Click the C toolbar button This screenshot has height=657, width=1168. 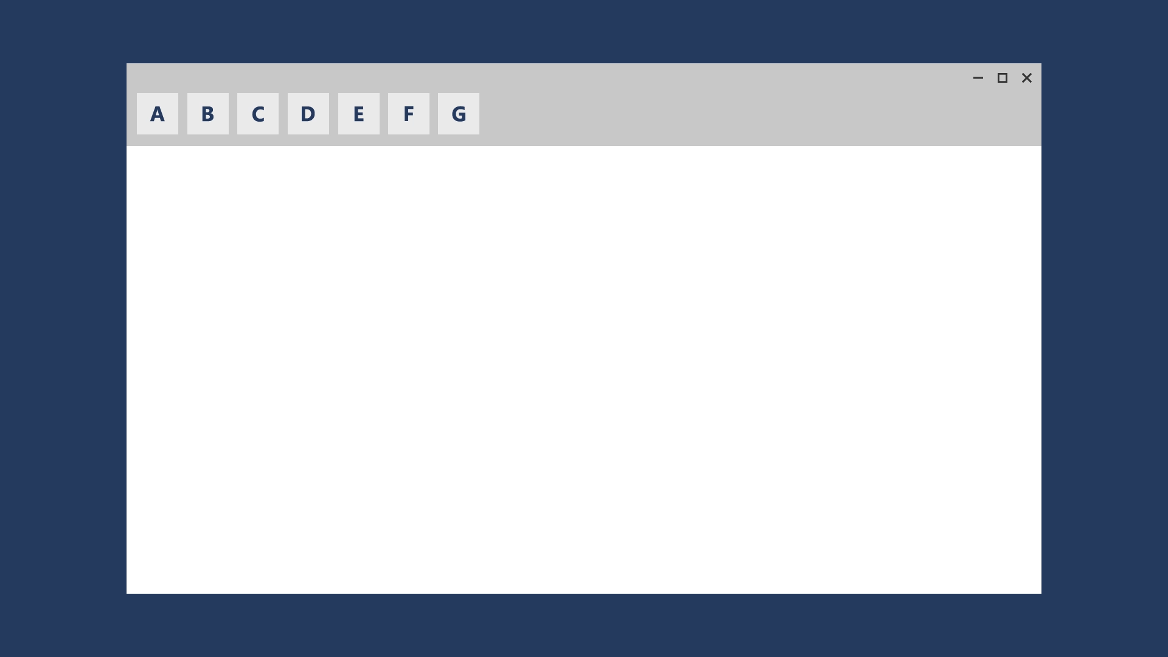[x=257, y=113]
